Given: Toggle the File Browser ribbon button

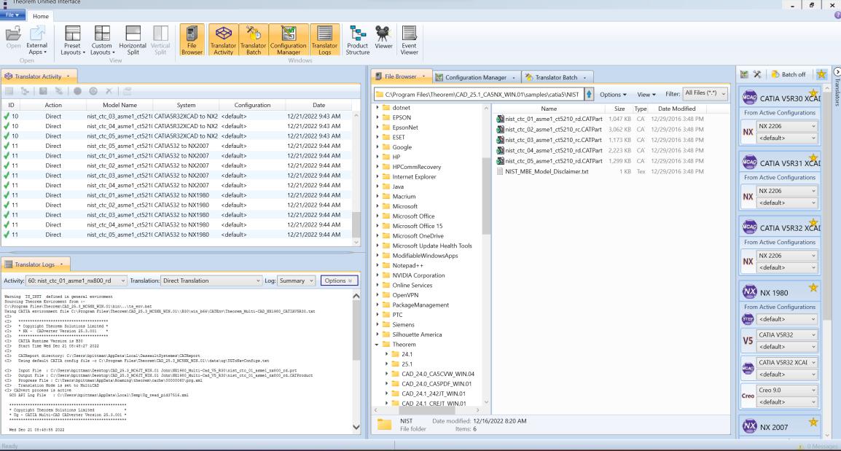Looking at the screenshot, I should coord(192,40).
